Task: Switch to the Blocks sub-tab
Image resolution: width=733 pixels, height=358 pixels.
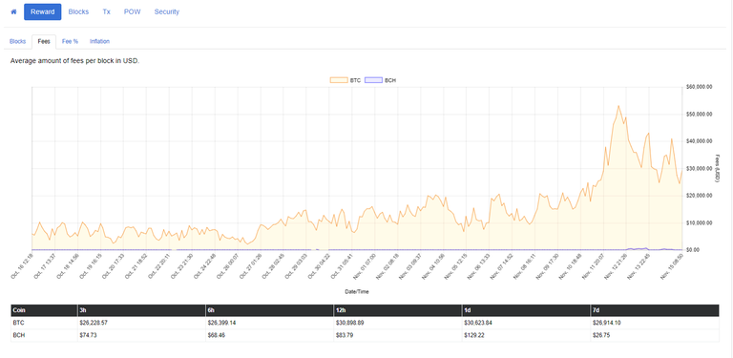Action: 18,42
